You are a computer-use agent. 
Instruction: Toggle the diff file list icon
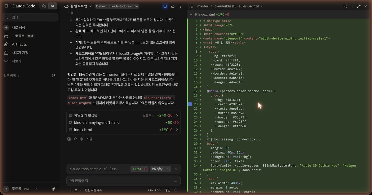[x=191, y=6]
